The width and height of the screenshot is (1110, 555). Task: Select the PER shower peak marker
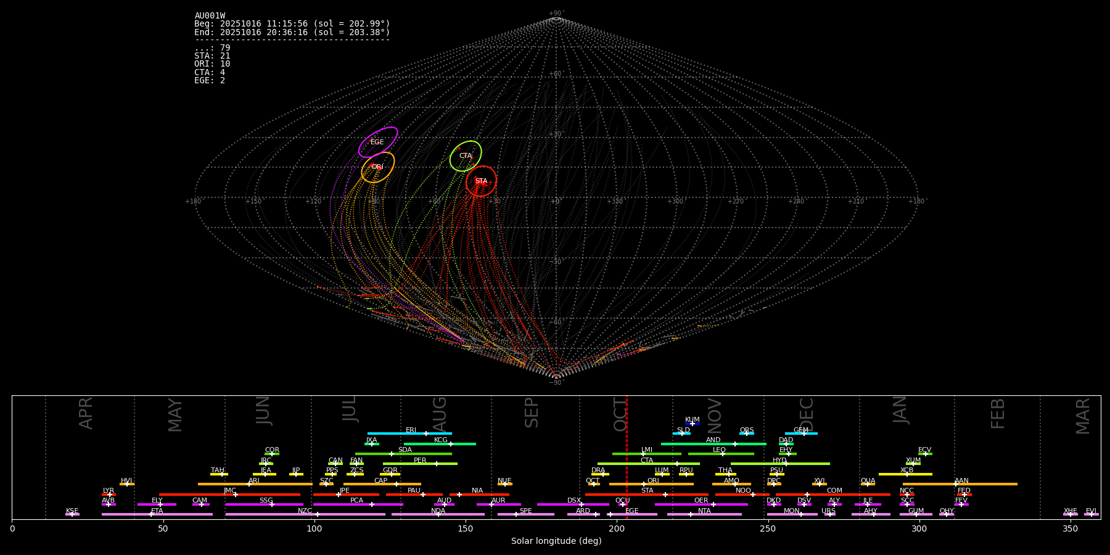[x=436, y=464]
